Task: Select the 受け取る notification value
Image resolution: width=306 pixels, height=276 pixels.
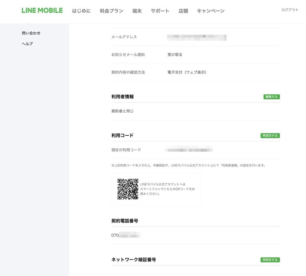Action: pos(175,54)
